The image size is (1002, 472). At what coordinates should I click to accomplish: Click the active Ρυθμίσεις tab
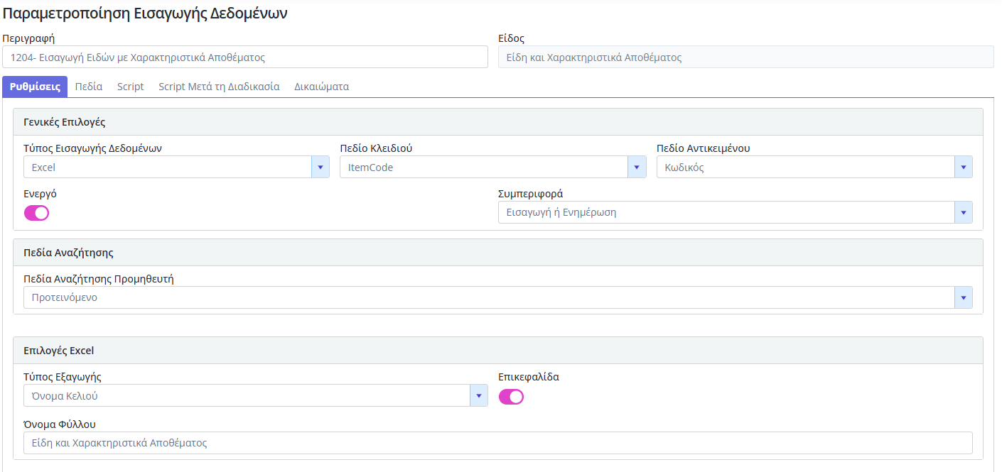point(35,87)
